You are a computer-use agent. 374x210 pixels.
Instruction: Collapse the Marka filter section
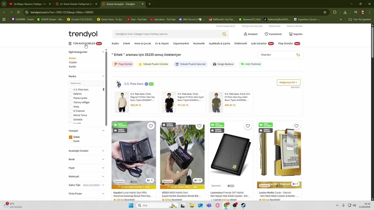103,76
